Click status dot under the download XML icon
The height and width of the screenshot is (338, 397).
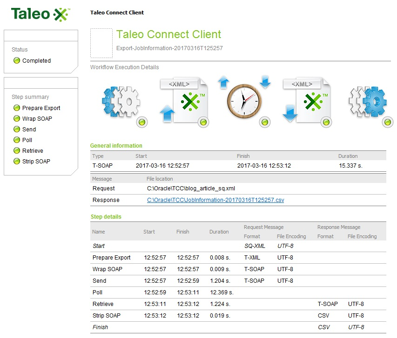coord(326,123)
